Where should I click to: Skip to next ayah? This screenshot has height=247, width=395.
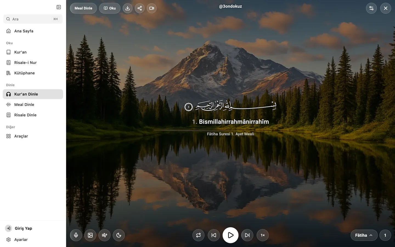[247, 235]
